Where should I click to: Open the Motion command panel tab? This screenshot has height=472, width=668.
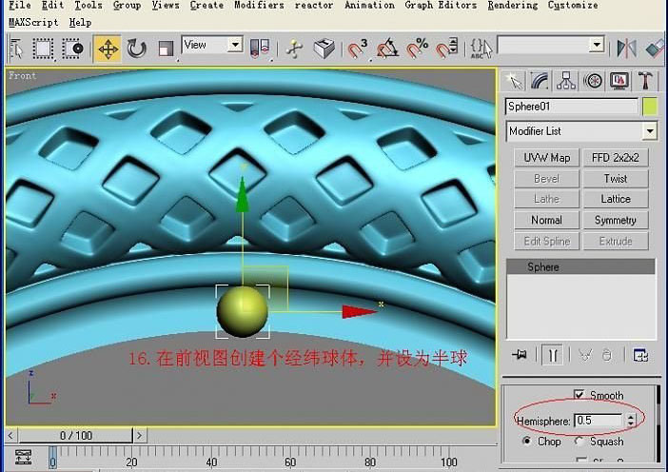pos(593,81)
